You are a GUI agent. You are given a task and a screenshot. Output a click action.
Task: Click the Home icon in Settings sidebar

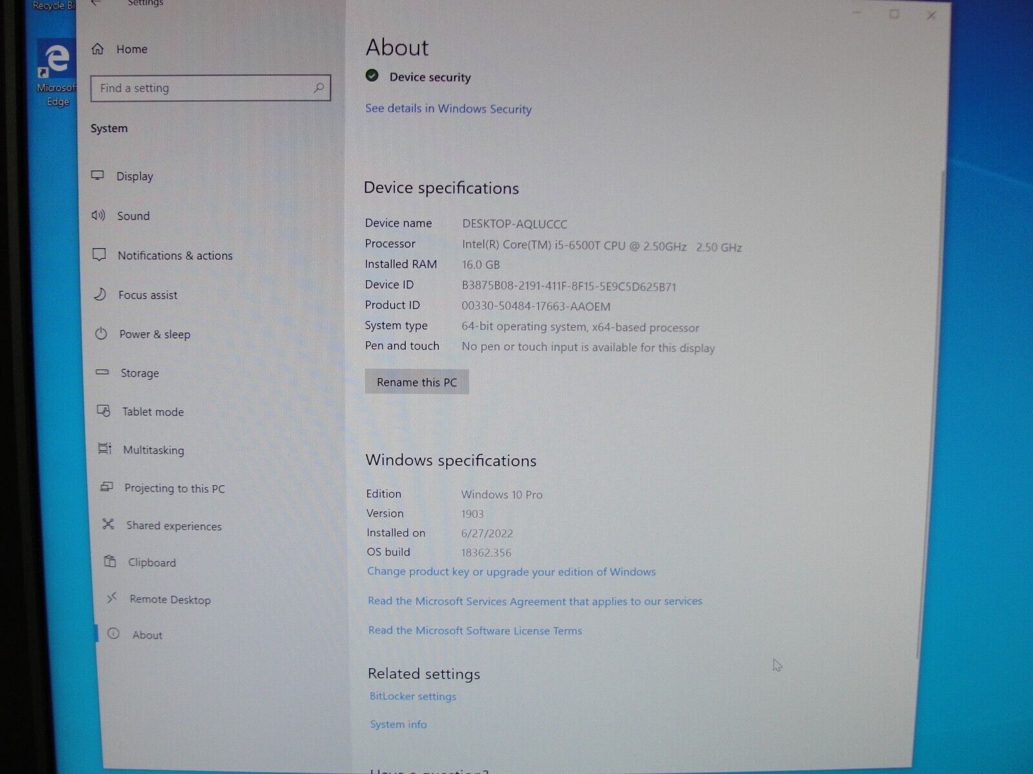(97, 49)
